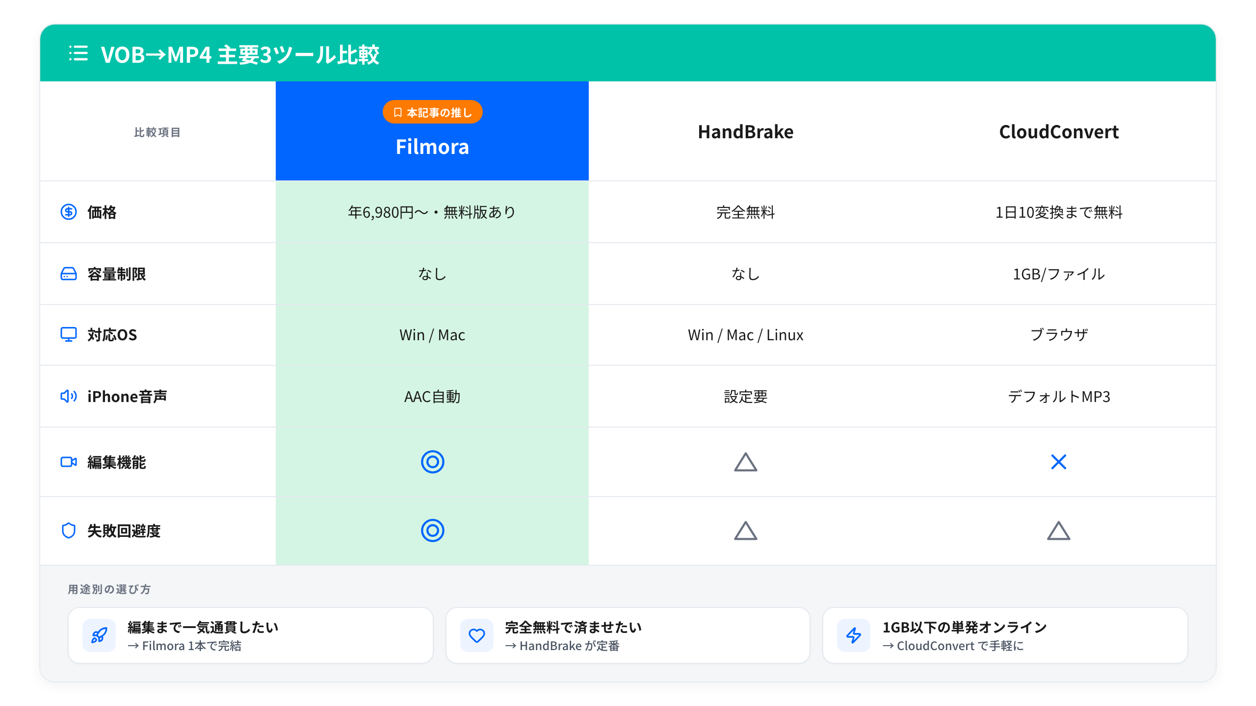Click the Win / Mac cell under Filmora
This screenshot has width=1256, height=706.
432,335
